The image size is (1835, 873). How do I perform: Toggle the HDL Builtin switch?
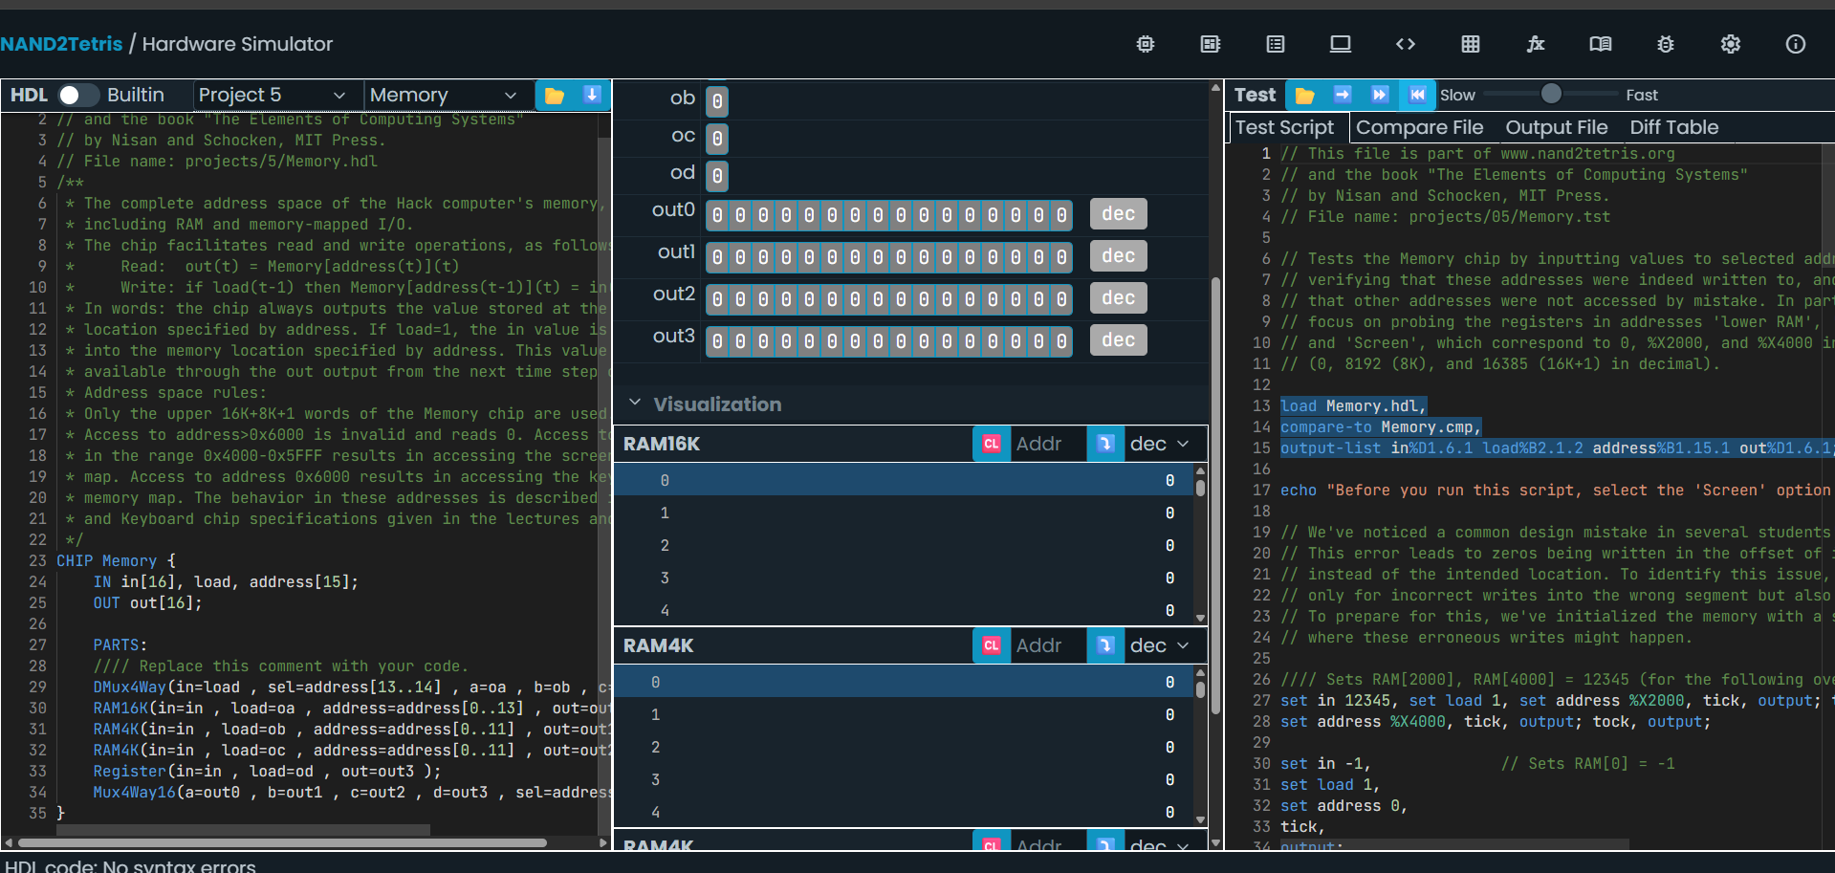point(77,95)
